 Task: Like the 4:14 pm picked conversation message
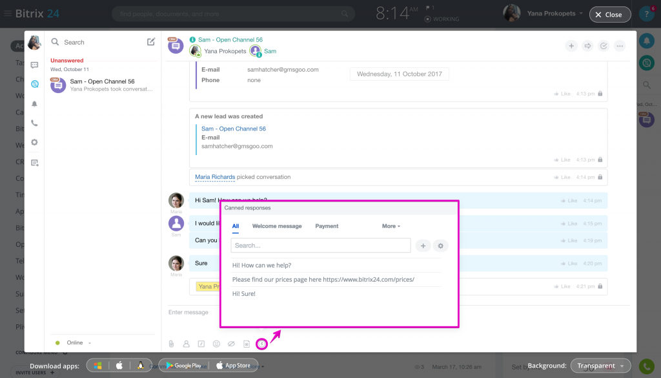click(x=562, y=177)
